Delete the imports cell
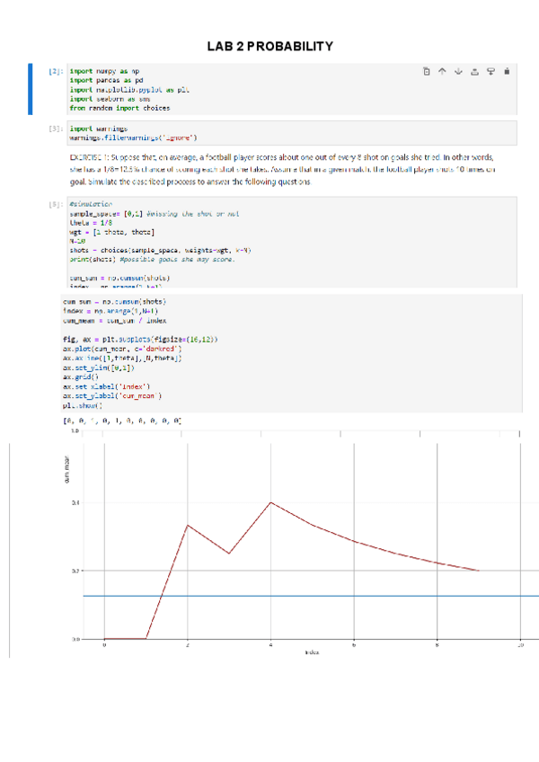This screenshot has width=539, height=762. (507, 70)
